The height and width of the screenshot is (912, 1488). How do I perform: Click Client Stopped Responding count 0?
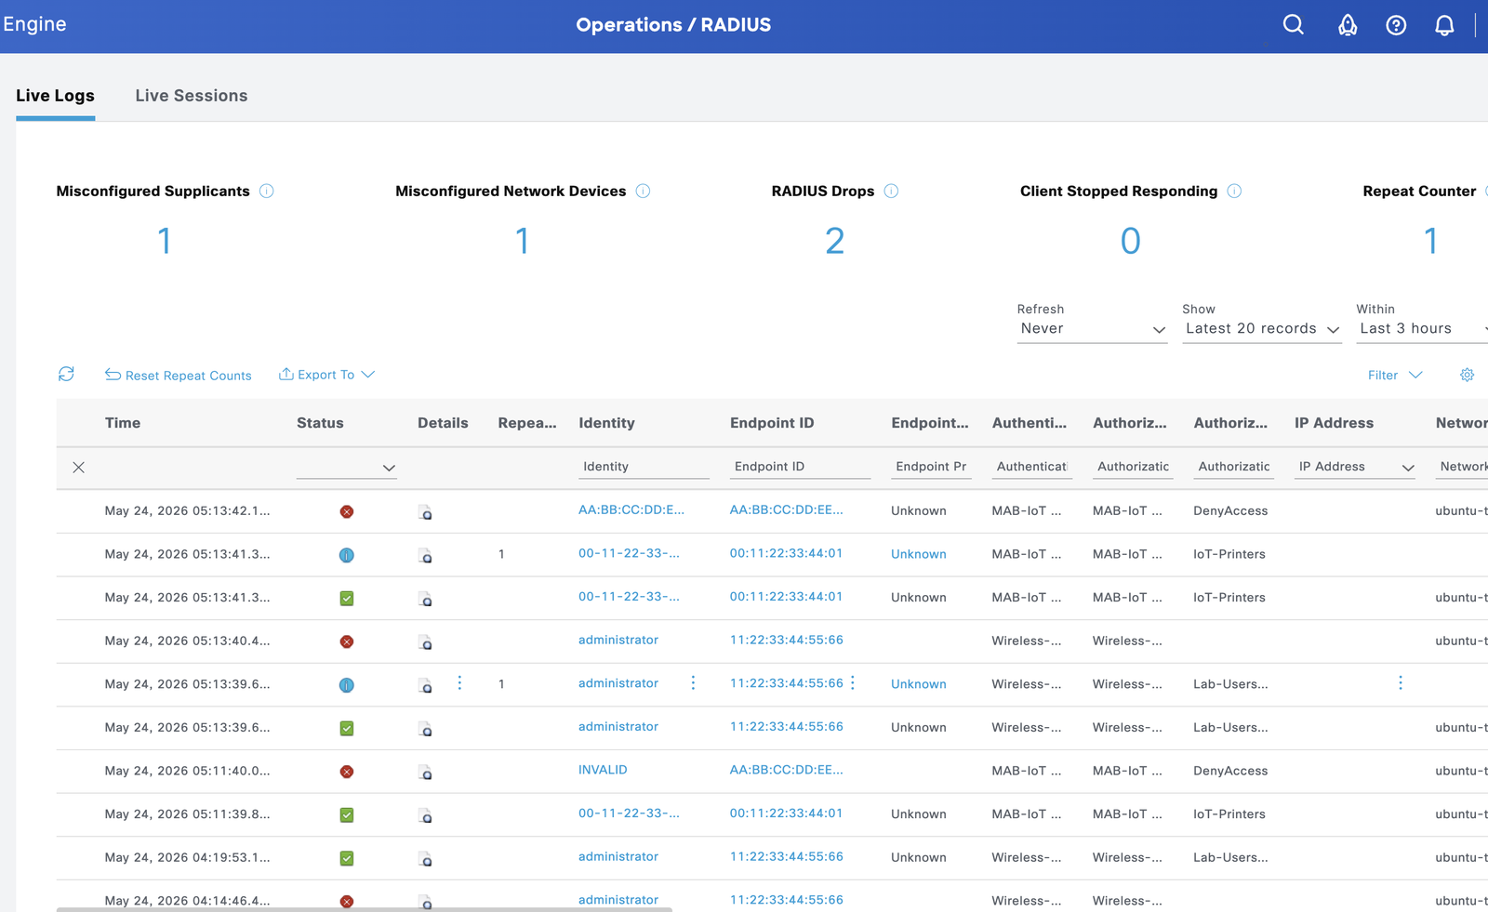click(x=1130, y=242)
